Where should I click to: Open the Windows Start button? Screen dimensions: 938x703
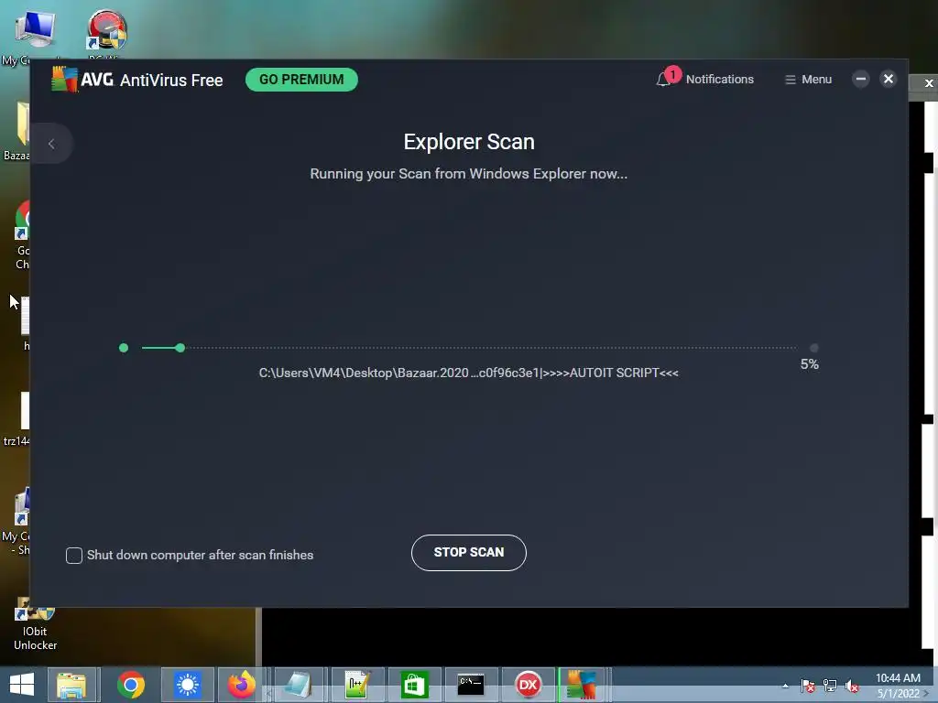pyautogui.click(x=22, y=685)
